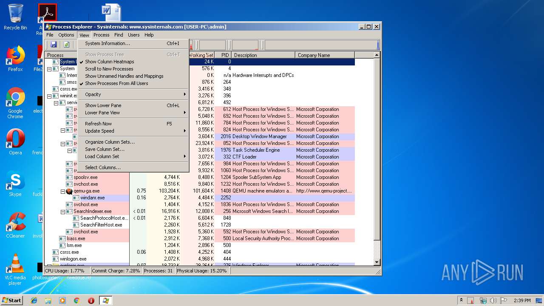
Task: Open the Process menu
Action: (x=101, y=35)
